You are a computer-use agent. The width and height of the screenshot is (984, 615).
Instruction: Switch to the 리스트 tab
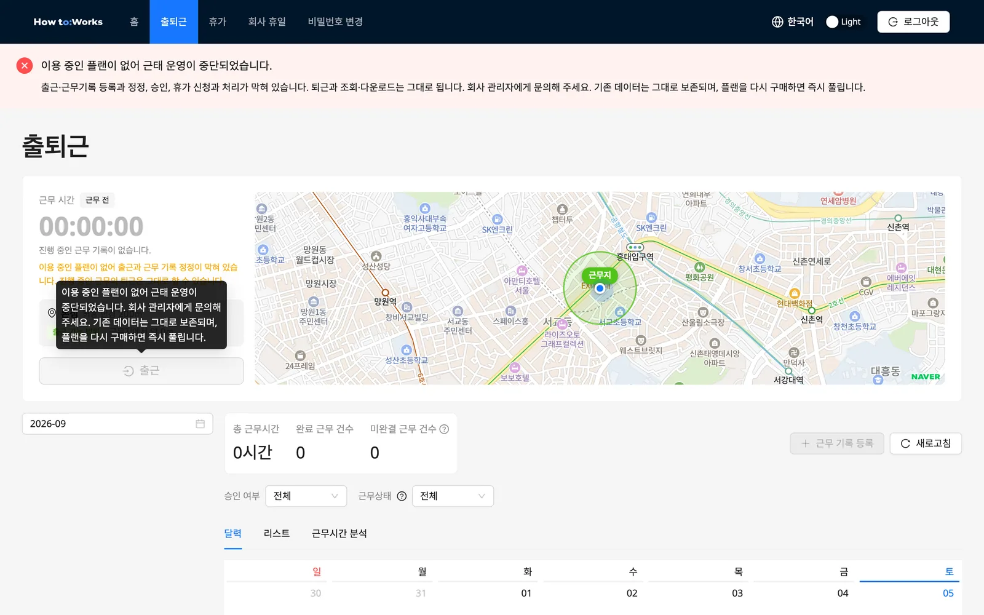277,534
